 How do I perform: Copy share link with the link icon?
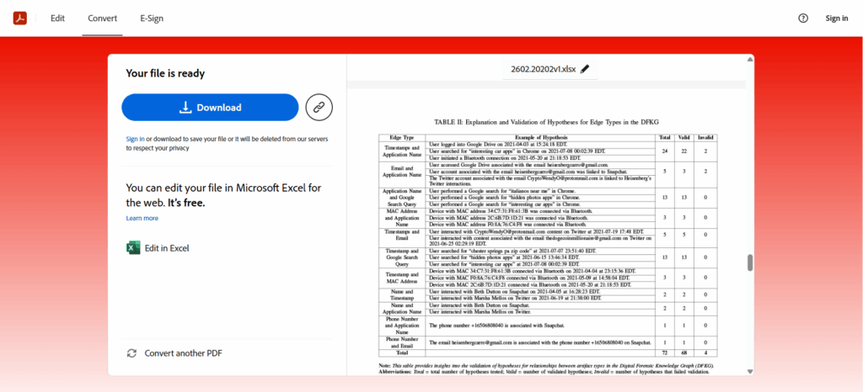(319, 107)
